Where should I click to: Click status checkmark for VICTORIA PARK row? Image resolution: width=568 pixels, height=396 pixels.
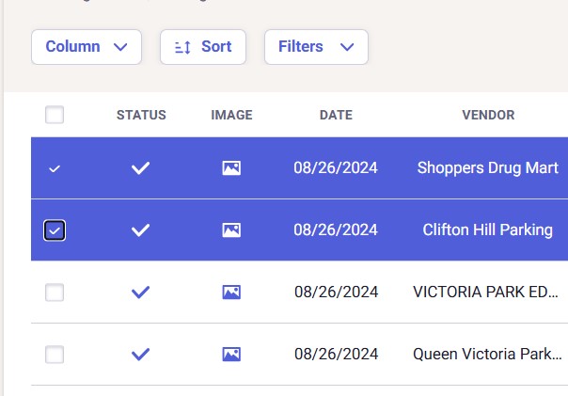[x=141, y=293]
